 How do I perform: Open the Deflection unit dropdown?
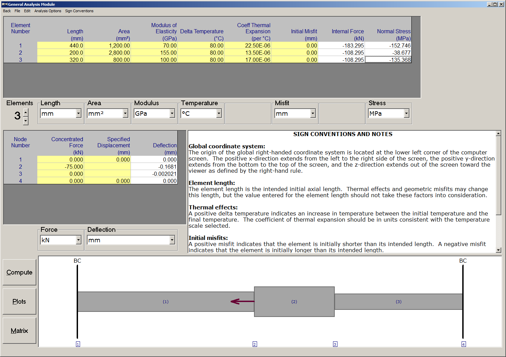coord(172,240)
